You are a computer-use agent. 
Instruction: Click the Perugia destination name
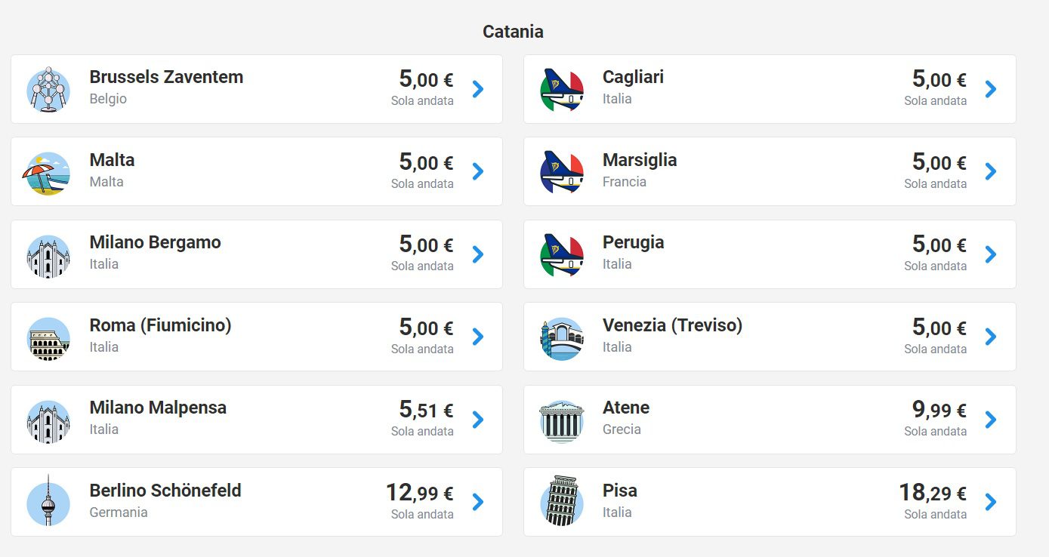(634, 243)
